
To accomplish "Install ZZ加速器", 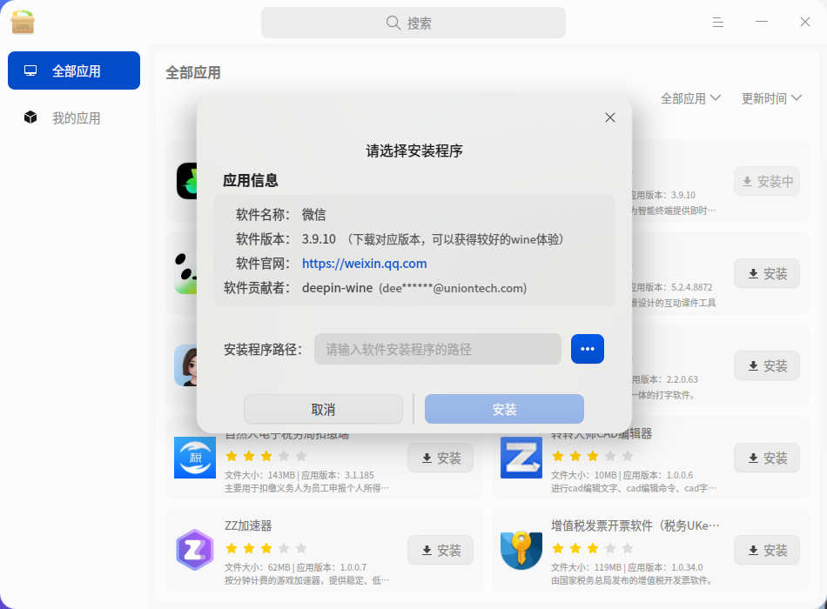I will (x=440, y=550).
